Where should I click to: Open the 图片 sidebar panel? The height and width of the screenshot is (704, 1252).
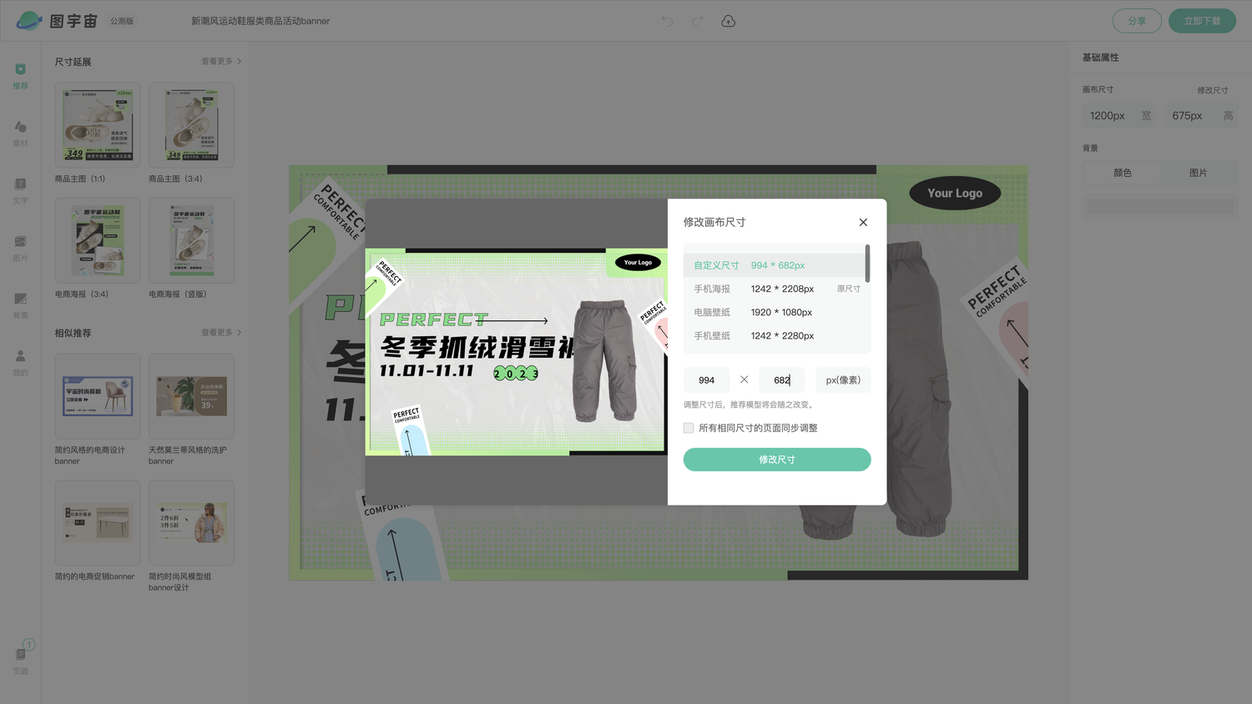point(21,248)
